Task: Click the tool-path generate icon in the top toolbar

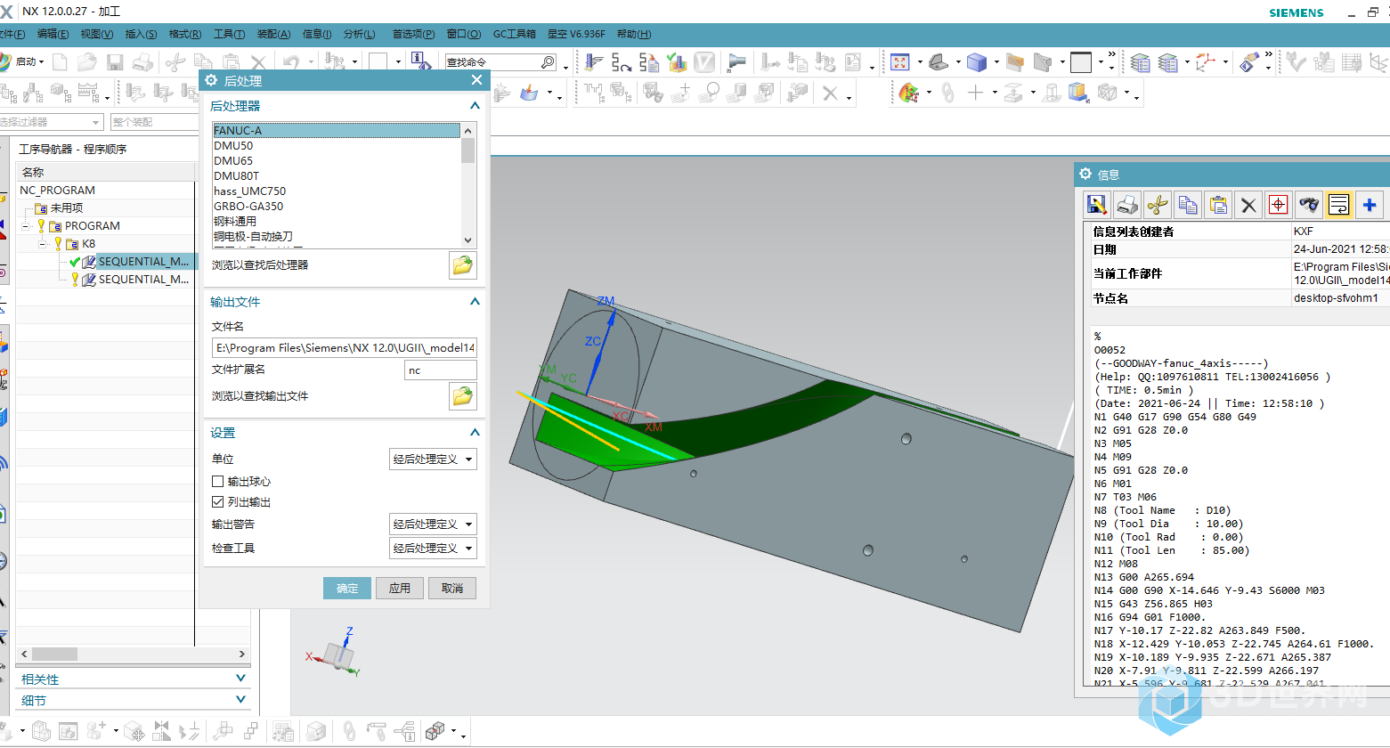Action: pos(595,62)
